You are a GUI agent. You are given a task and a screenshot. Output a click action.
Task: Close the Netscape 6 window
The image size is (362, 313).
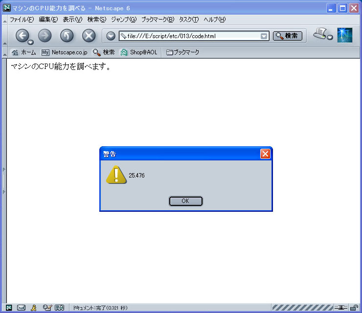point(354,8)
